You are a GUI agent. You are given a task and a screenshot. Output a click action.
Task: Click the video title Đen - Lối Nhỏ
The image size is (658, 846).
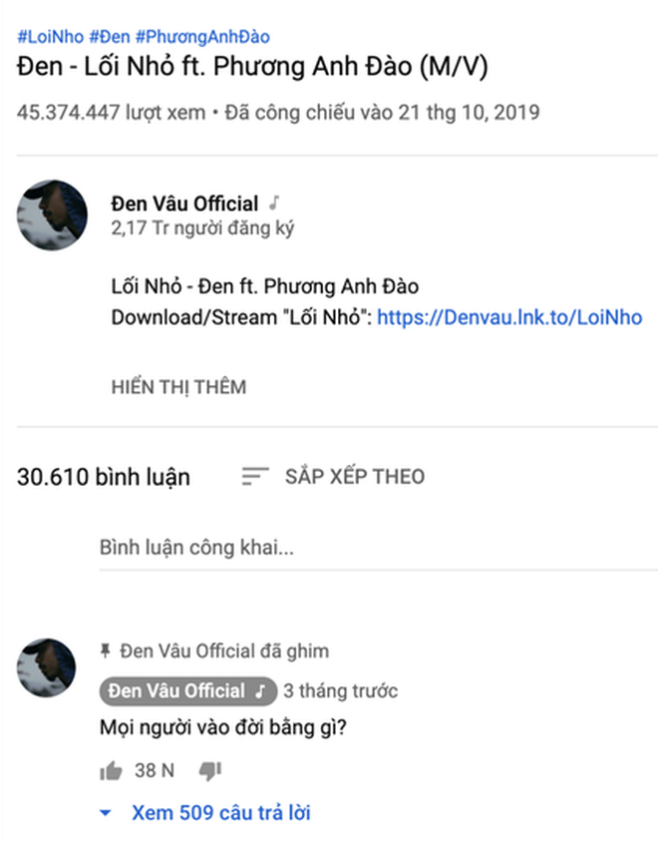tap(251, 70)
